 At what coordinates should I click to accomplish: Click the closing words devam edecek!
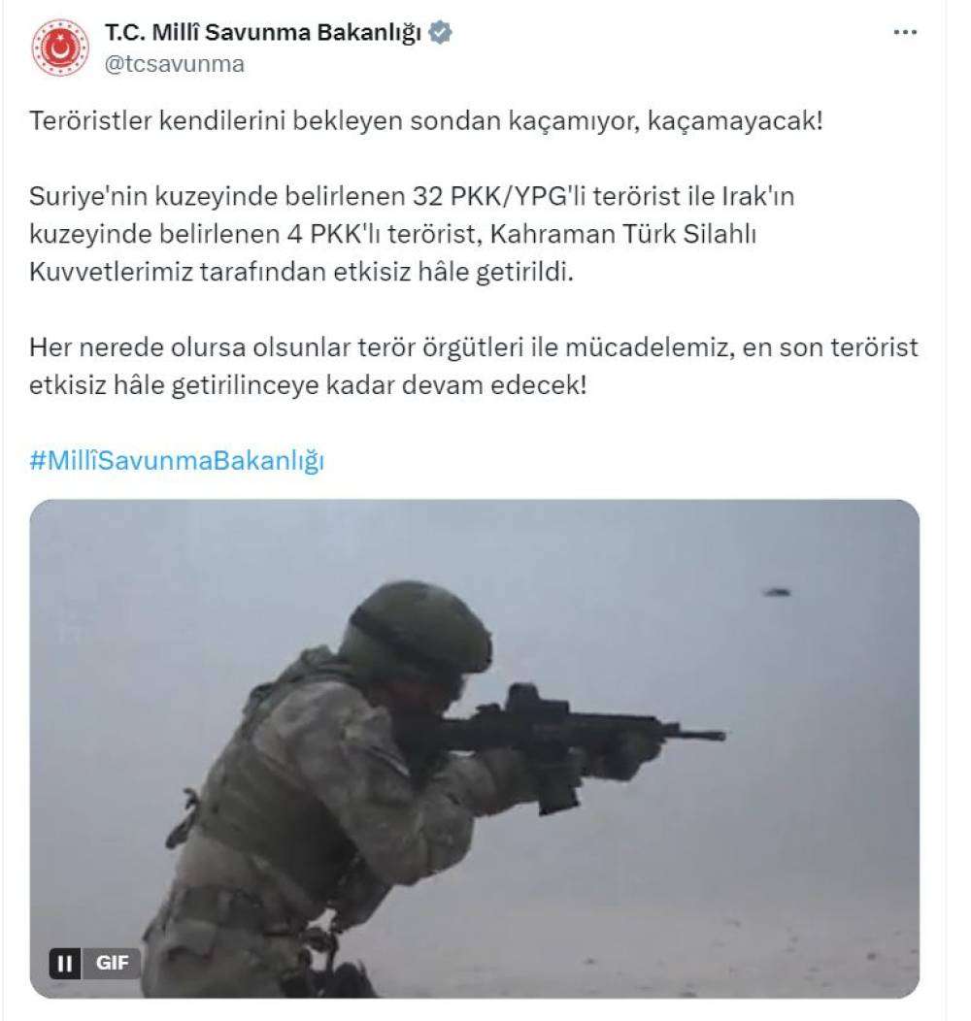494,385
